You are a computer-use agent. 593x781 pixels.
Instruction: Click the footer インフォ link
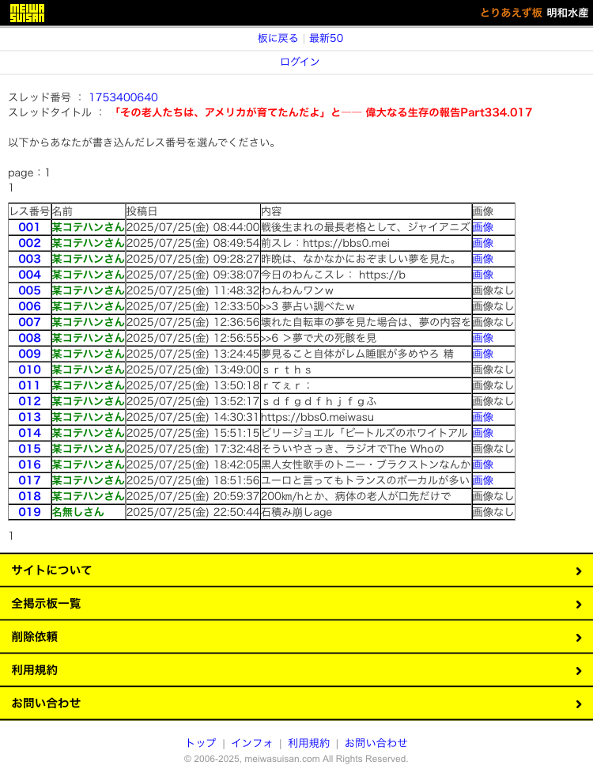point(252,743)
